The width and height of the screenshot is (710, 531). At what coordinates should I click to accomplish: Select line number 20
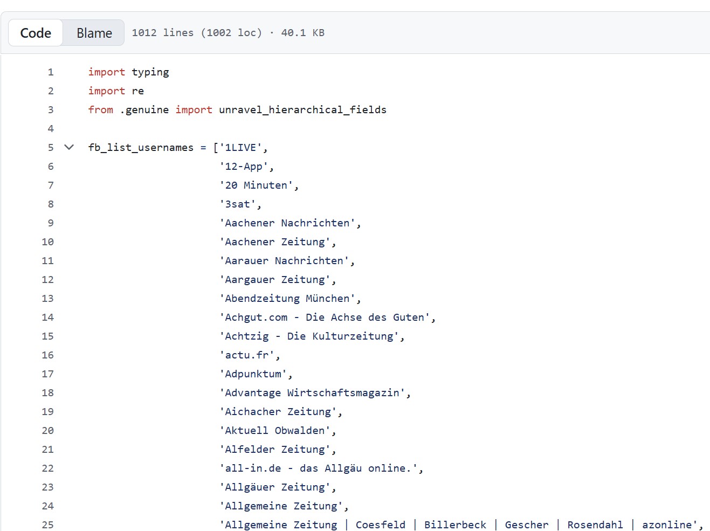click(48, 431)
